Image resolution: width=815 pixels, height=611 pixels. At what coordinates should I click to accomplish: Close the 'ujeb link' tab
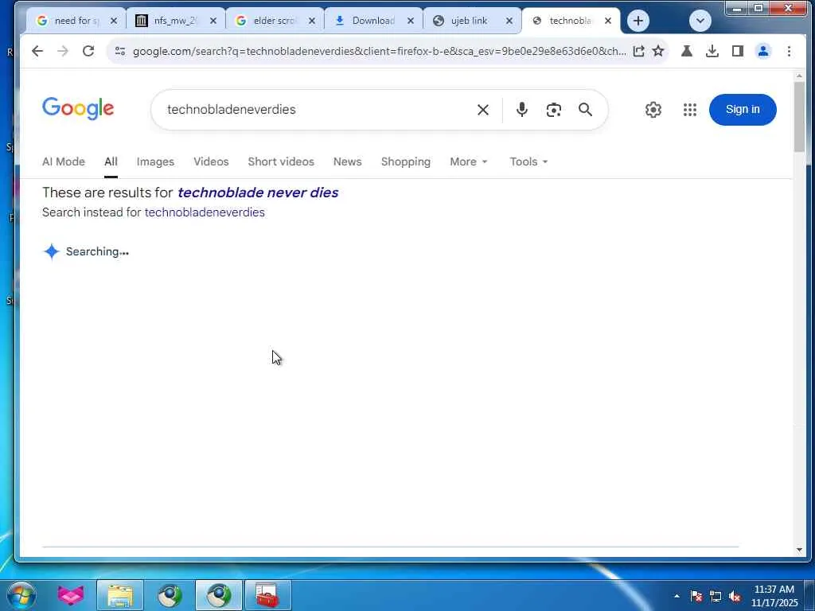point(509,21)
